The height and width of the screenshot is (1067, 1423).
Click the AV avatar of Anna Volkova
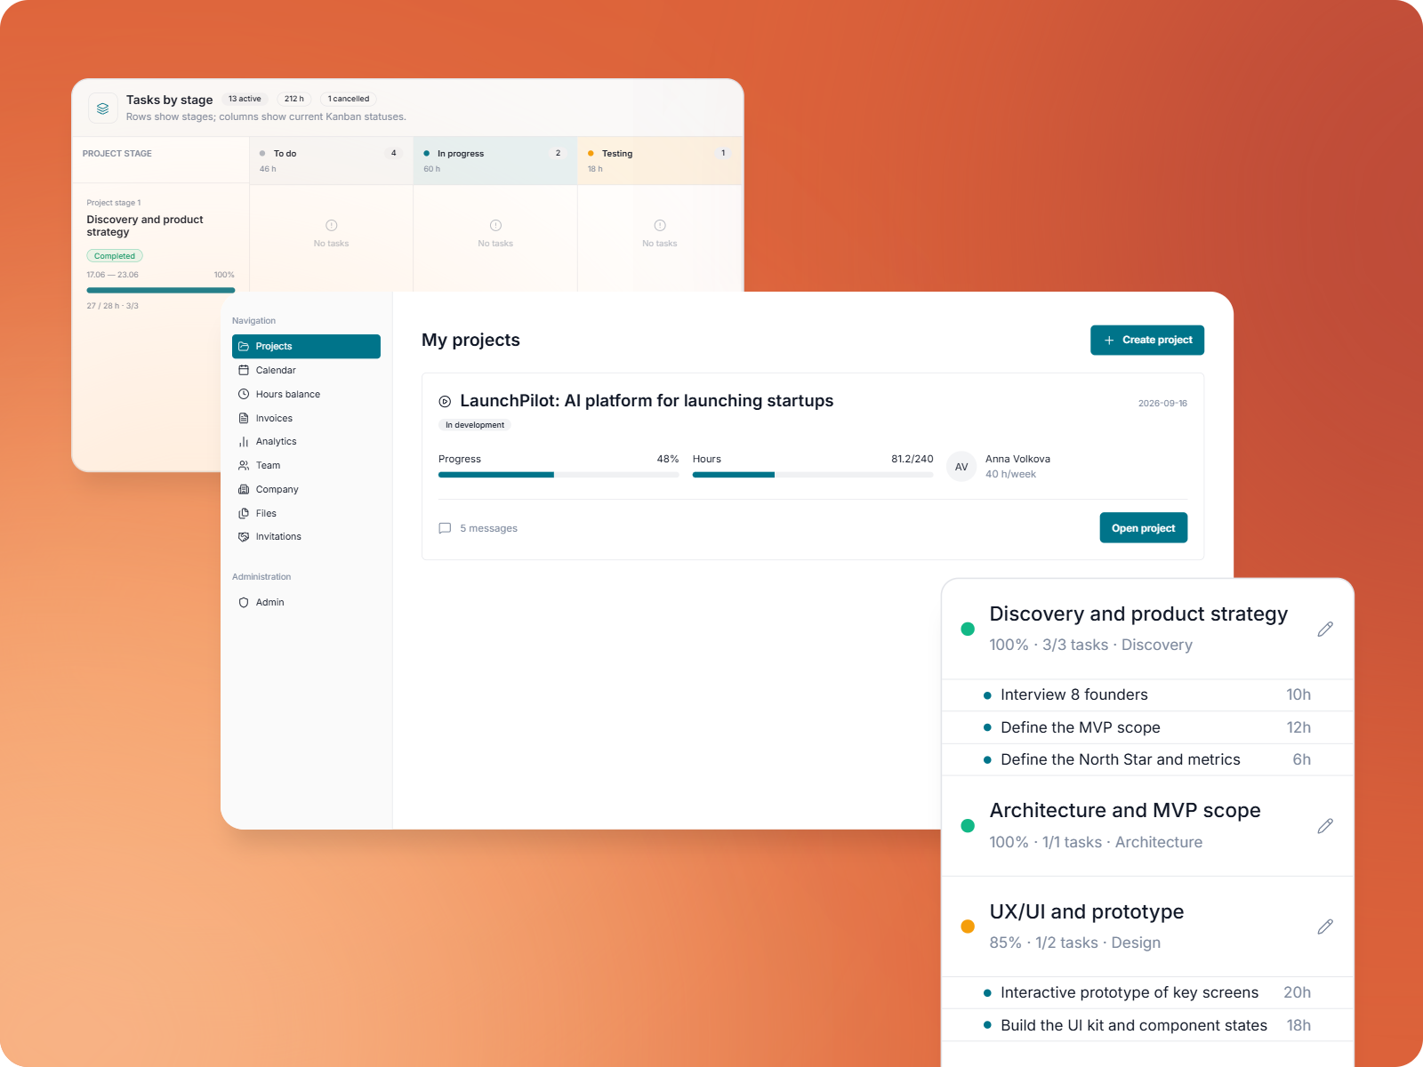click(961, 467)
